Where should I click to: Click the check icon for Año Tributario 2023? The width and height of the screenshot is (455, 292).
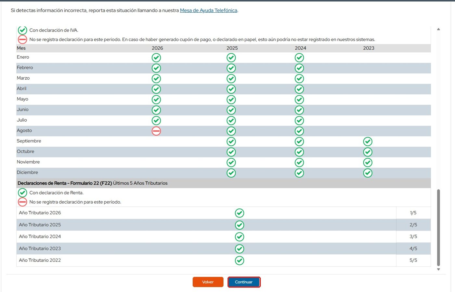(x=240, y=249)
